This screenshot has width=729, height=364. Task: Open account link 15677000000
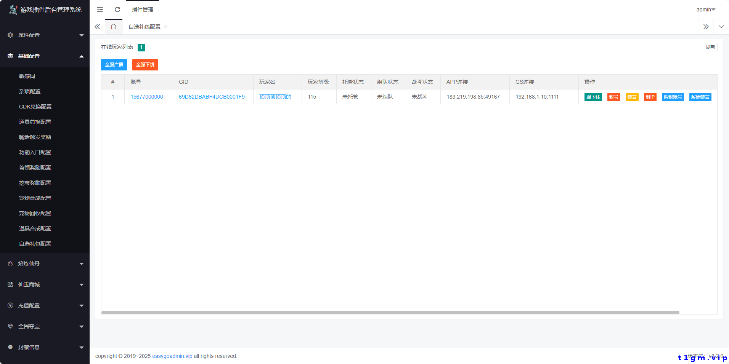147,97
